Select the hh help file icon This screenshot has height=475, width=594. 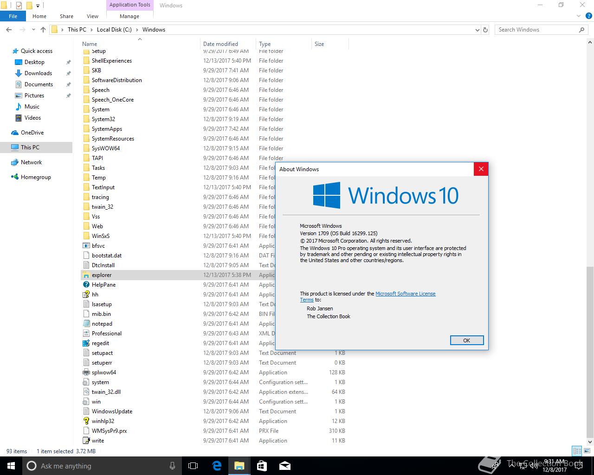86,295
